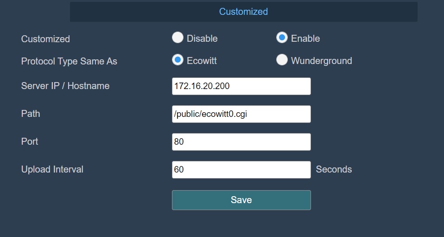This screenshot has width=444, height=237.
Task: Click the Upload Interval field showing 60
Action: pyautogui.click(x=241, y=170)
